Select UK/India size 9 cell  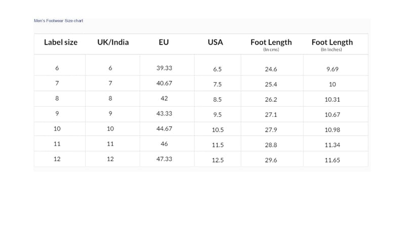click(x=110, y=113)
